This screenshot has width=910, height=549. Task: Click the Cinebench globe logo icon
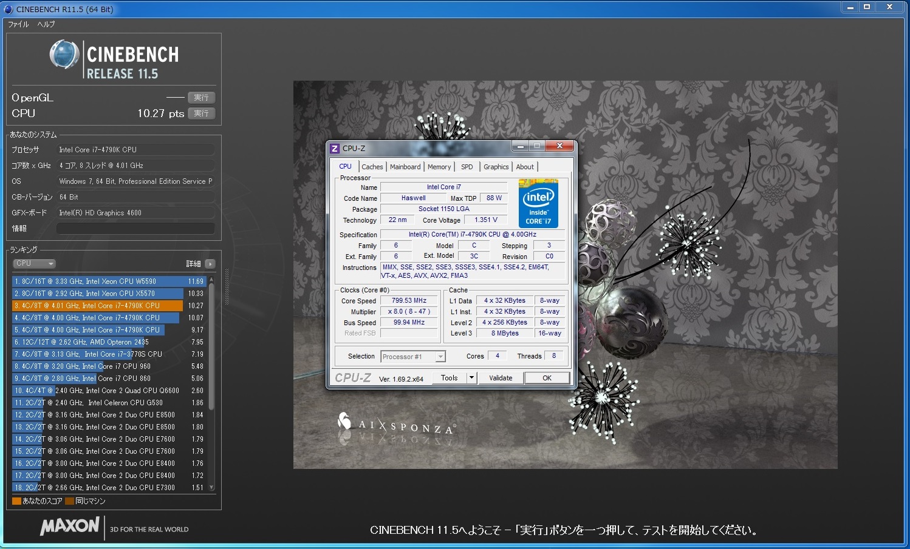[64, 55]
